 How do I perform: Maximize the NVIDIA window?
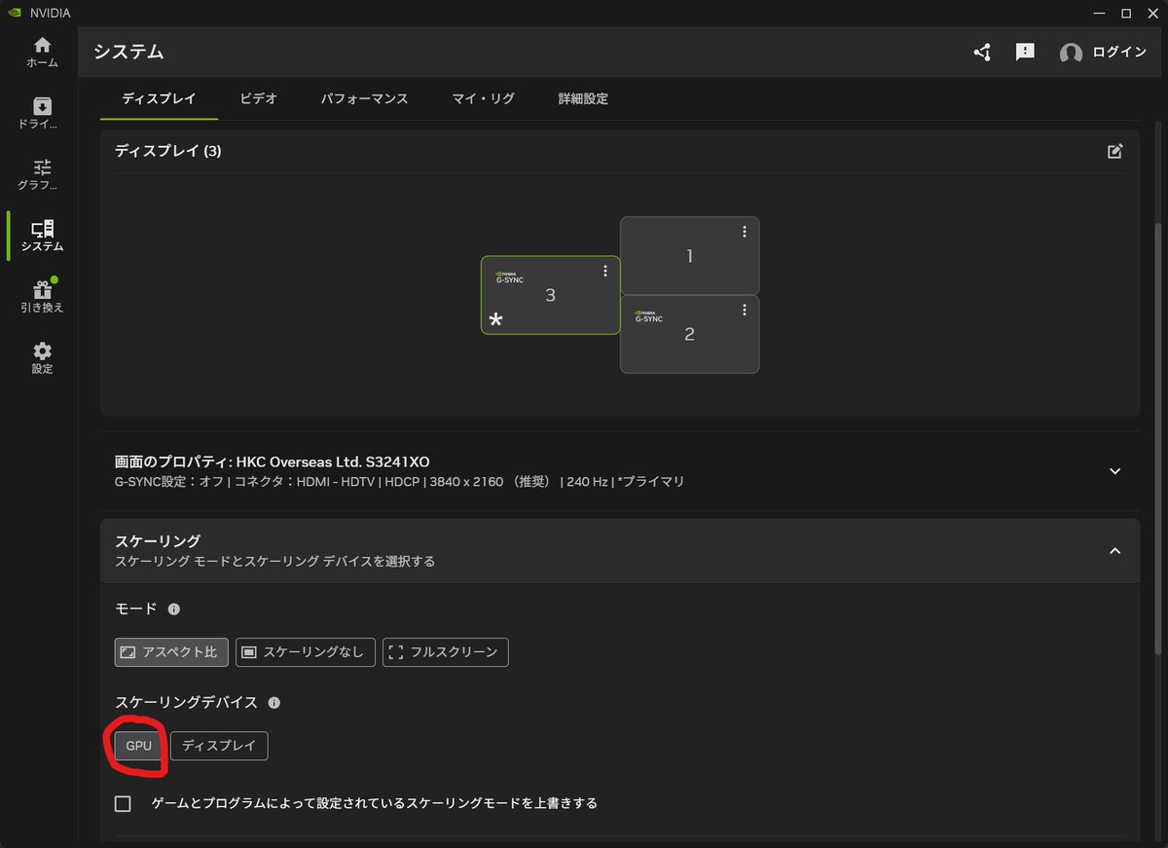pyautogui.click(x=1126, y=13)
